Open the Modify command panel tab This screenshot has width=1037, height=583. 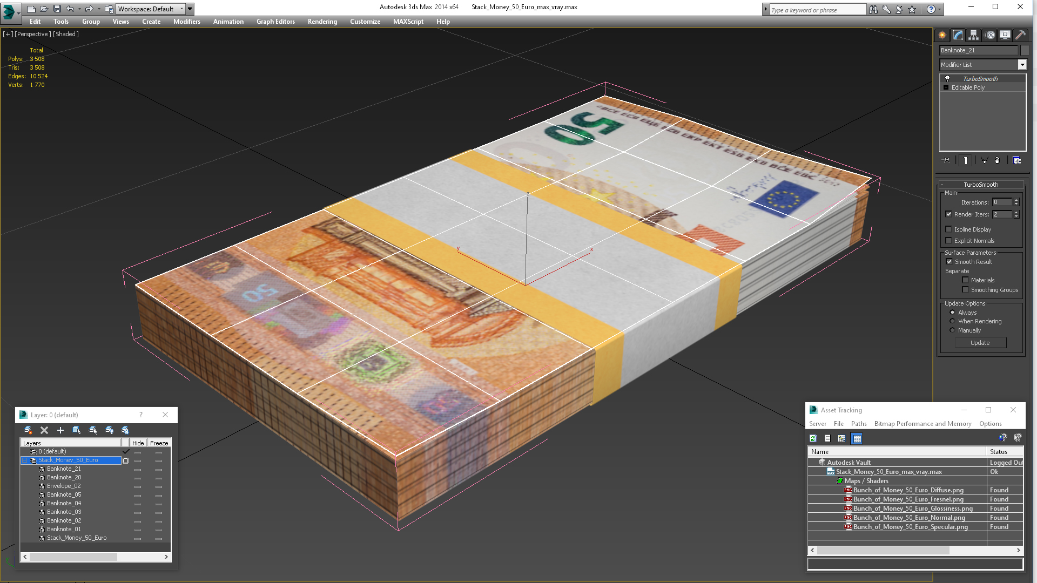[x=958, y=35]
